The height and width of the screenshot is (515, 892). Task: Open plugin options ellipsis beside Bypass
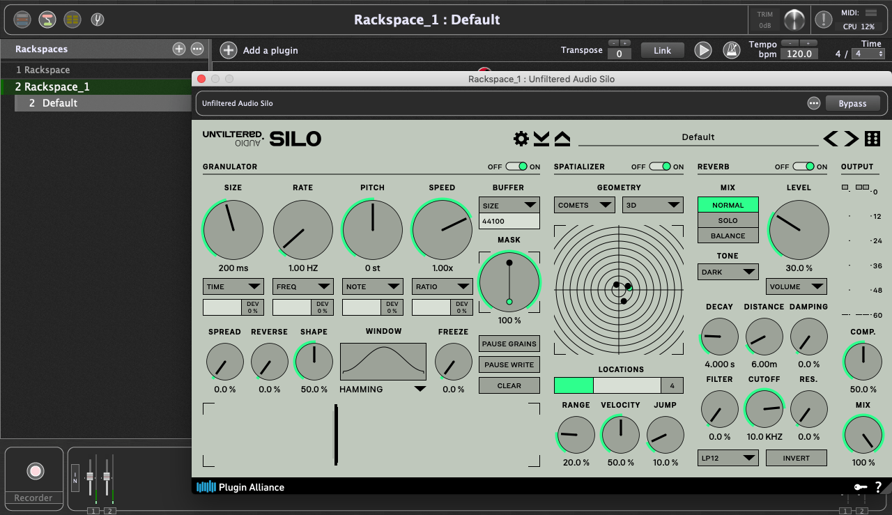point(814,103)
